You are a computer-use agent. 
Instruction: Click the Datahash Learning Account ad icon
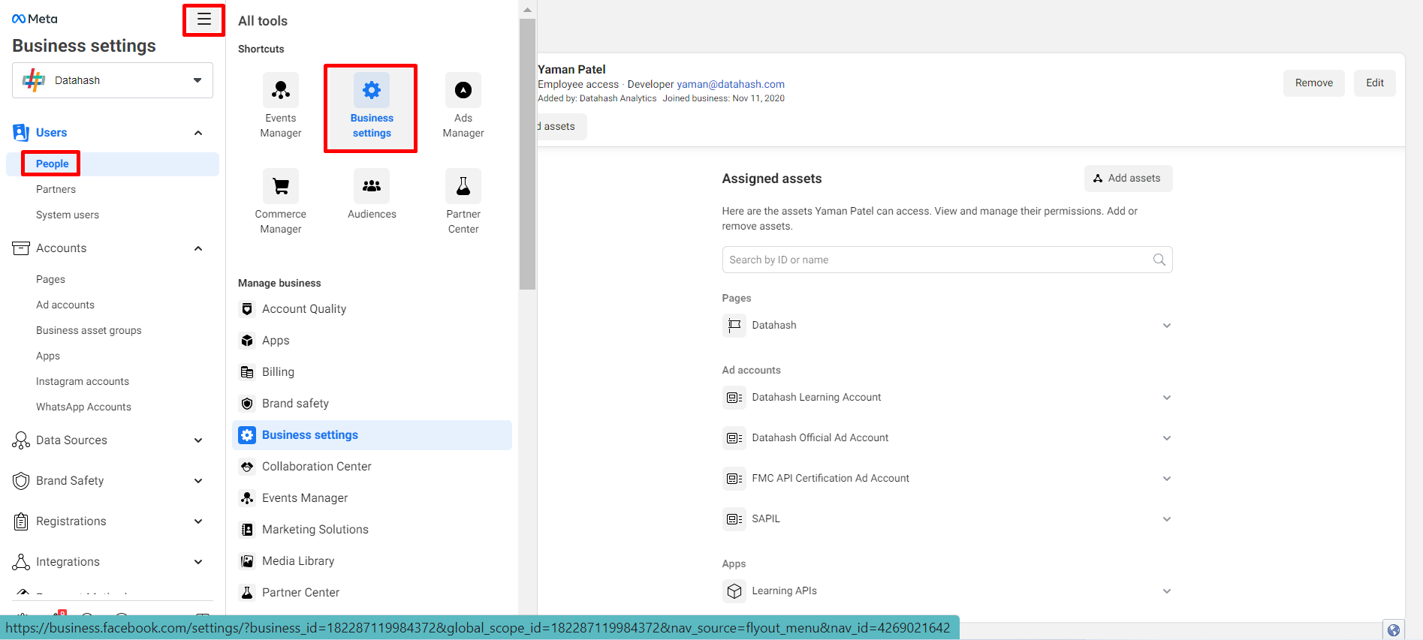click(734, 398)
